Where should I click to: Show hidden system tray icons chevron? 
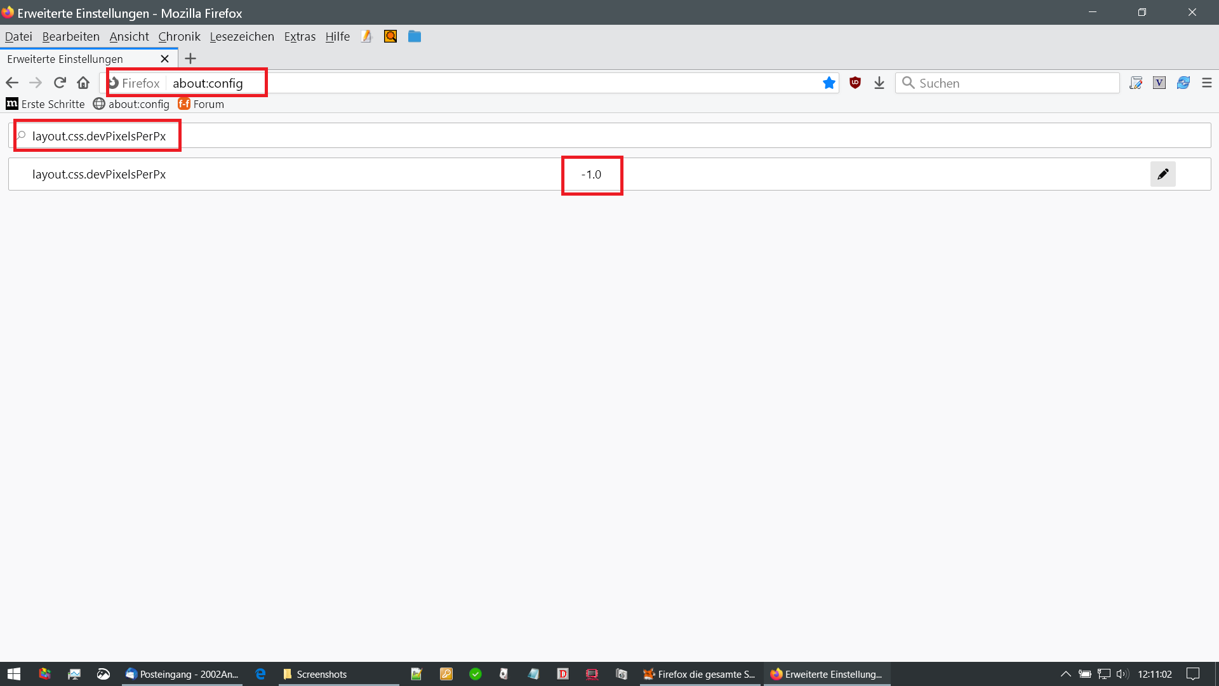(x=1065, y=674)
